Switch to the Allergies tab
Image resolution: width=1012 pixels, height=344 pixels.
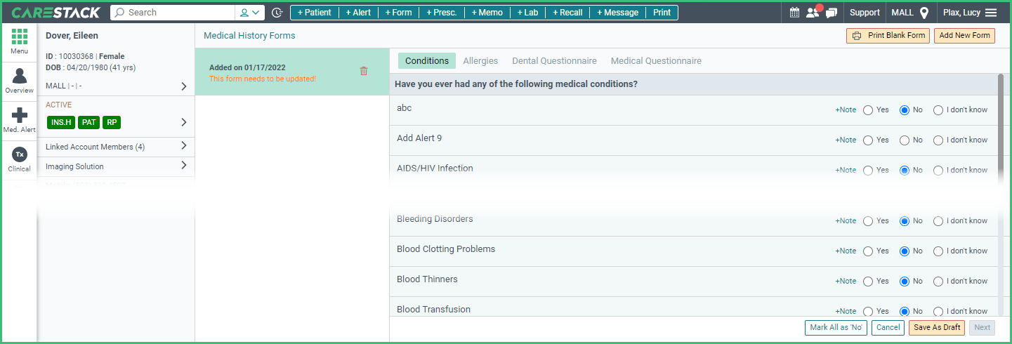click(480, 61)
